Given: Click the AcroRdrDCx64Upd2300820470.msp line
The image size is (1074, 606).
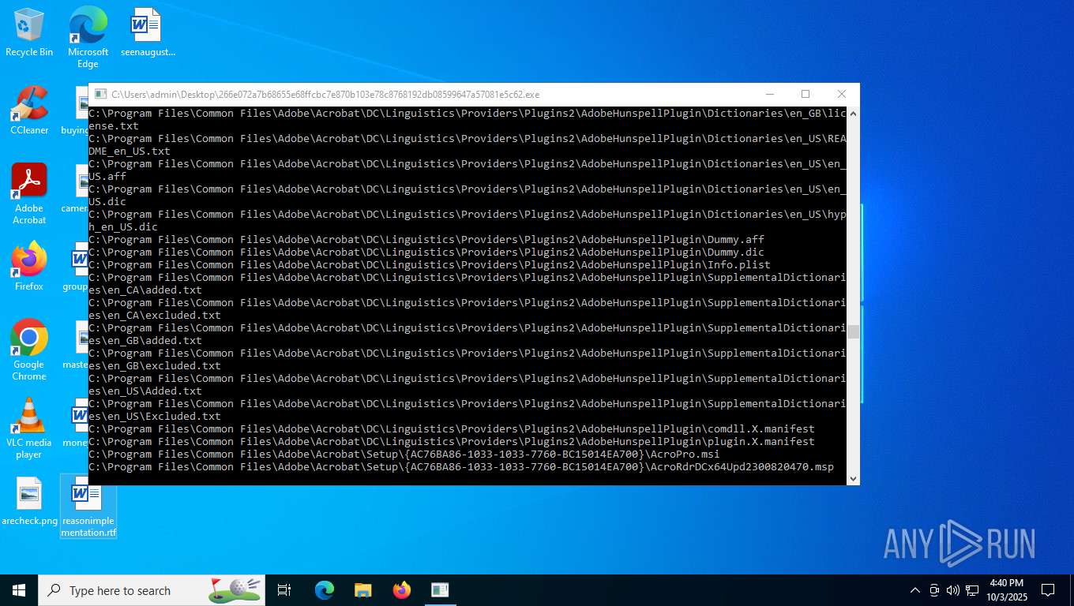Looking at the screenshot, I should pos(461,467).
